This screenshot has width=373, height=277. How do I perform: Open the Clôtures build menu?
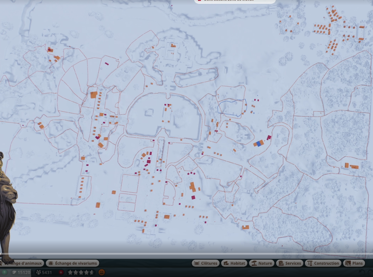pyautogui.click(x=205, y=263)
